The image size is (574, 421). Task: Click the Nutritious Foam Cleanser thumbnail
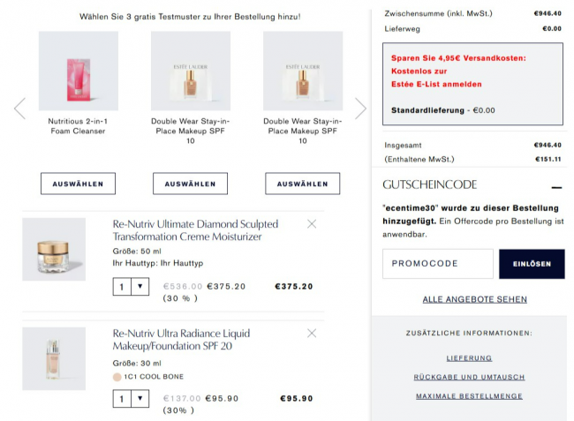78,71
